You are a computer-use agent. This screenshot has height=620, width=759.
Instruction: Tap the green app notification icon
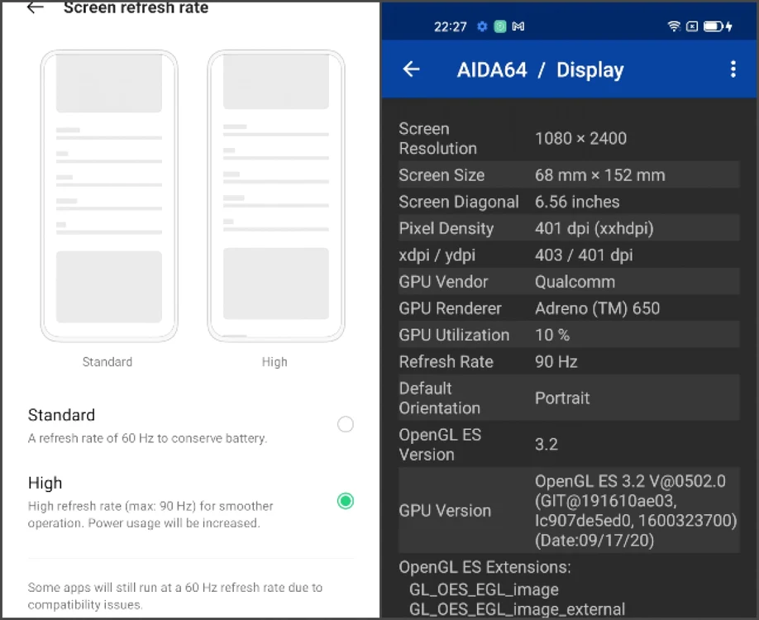pyautogui.click(x=499, y=26)
